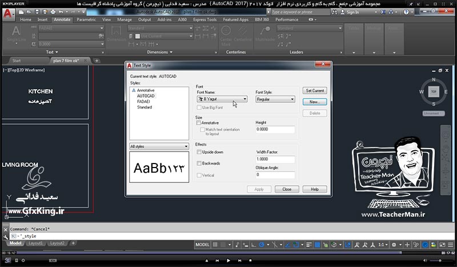Click the Set Current button
This screenshot has height=267, width=457.
[315, 90]
